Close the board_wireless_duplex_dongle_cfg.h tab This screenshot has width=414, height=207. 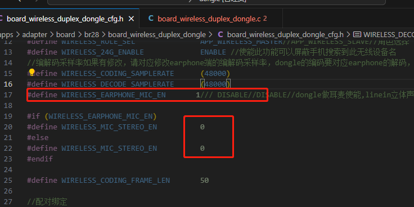pyautogui.click(x=131, y=19)
